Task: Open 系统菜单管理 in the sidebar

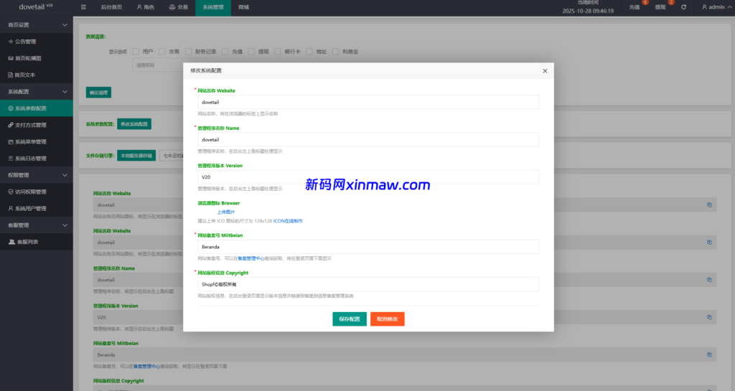Action: (37, 142)
